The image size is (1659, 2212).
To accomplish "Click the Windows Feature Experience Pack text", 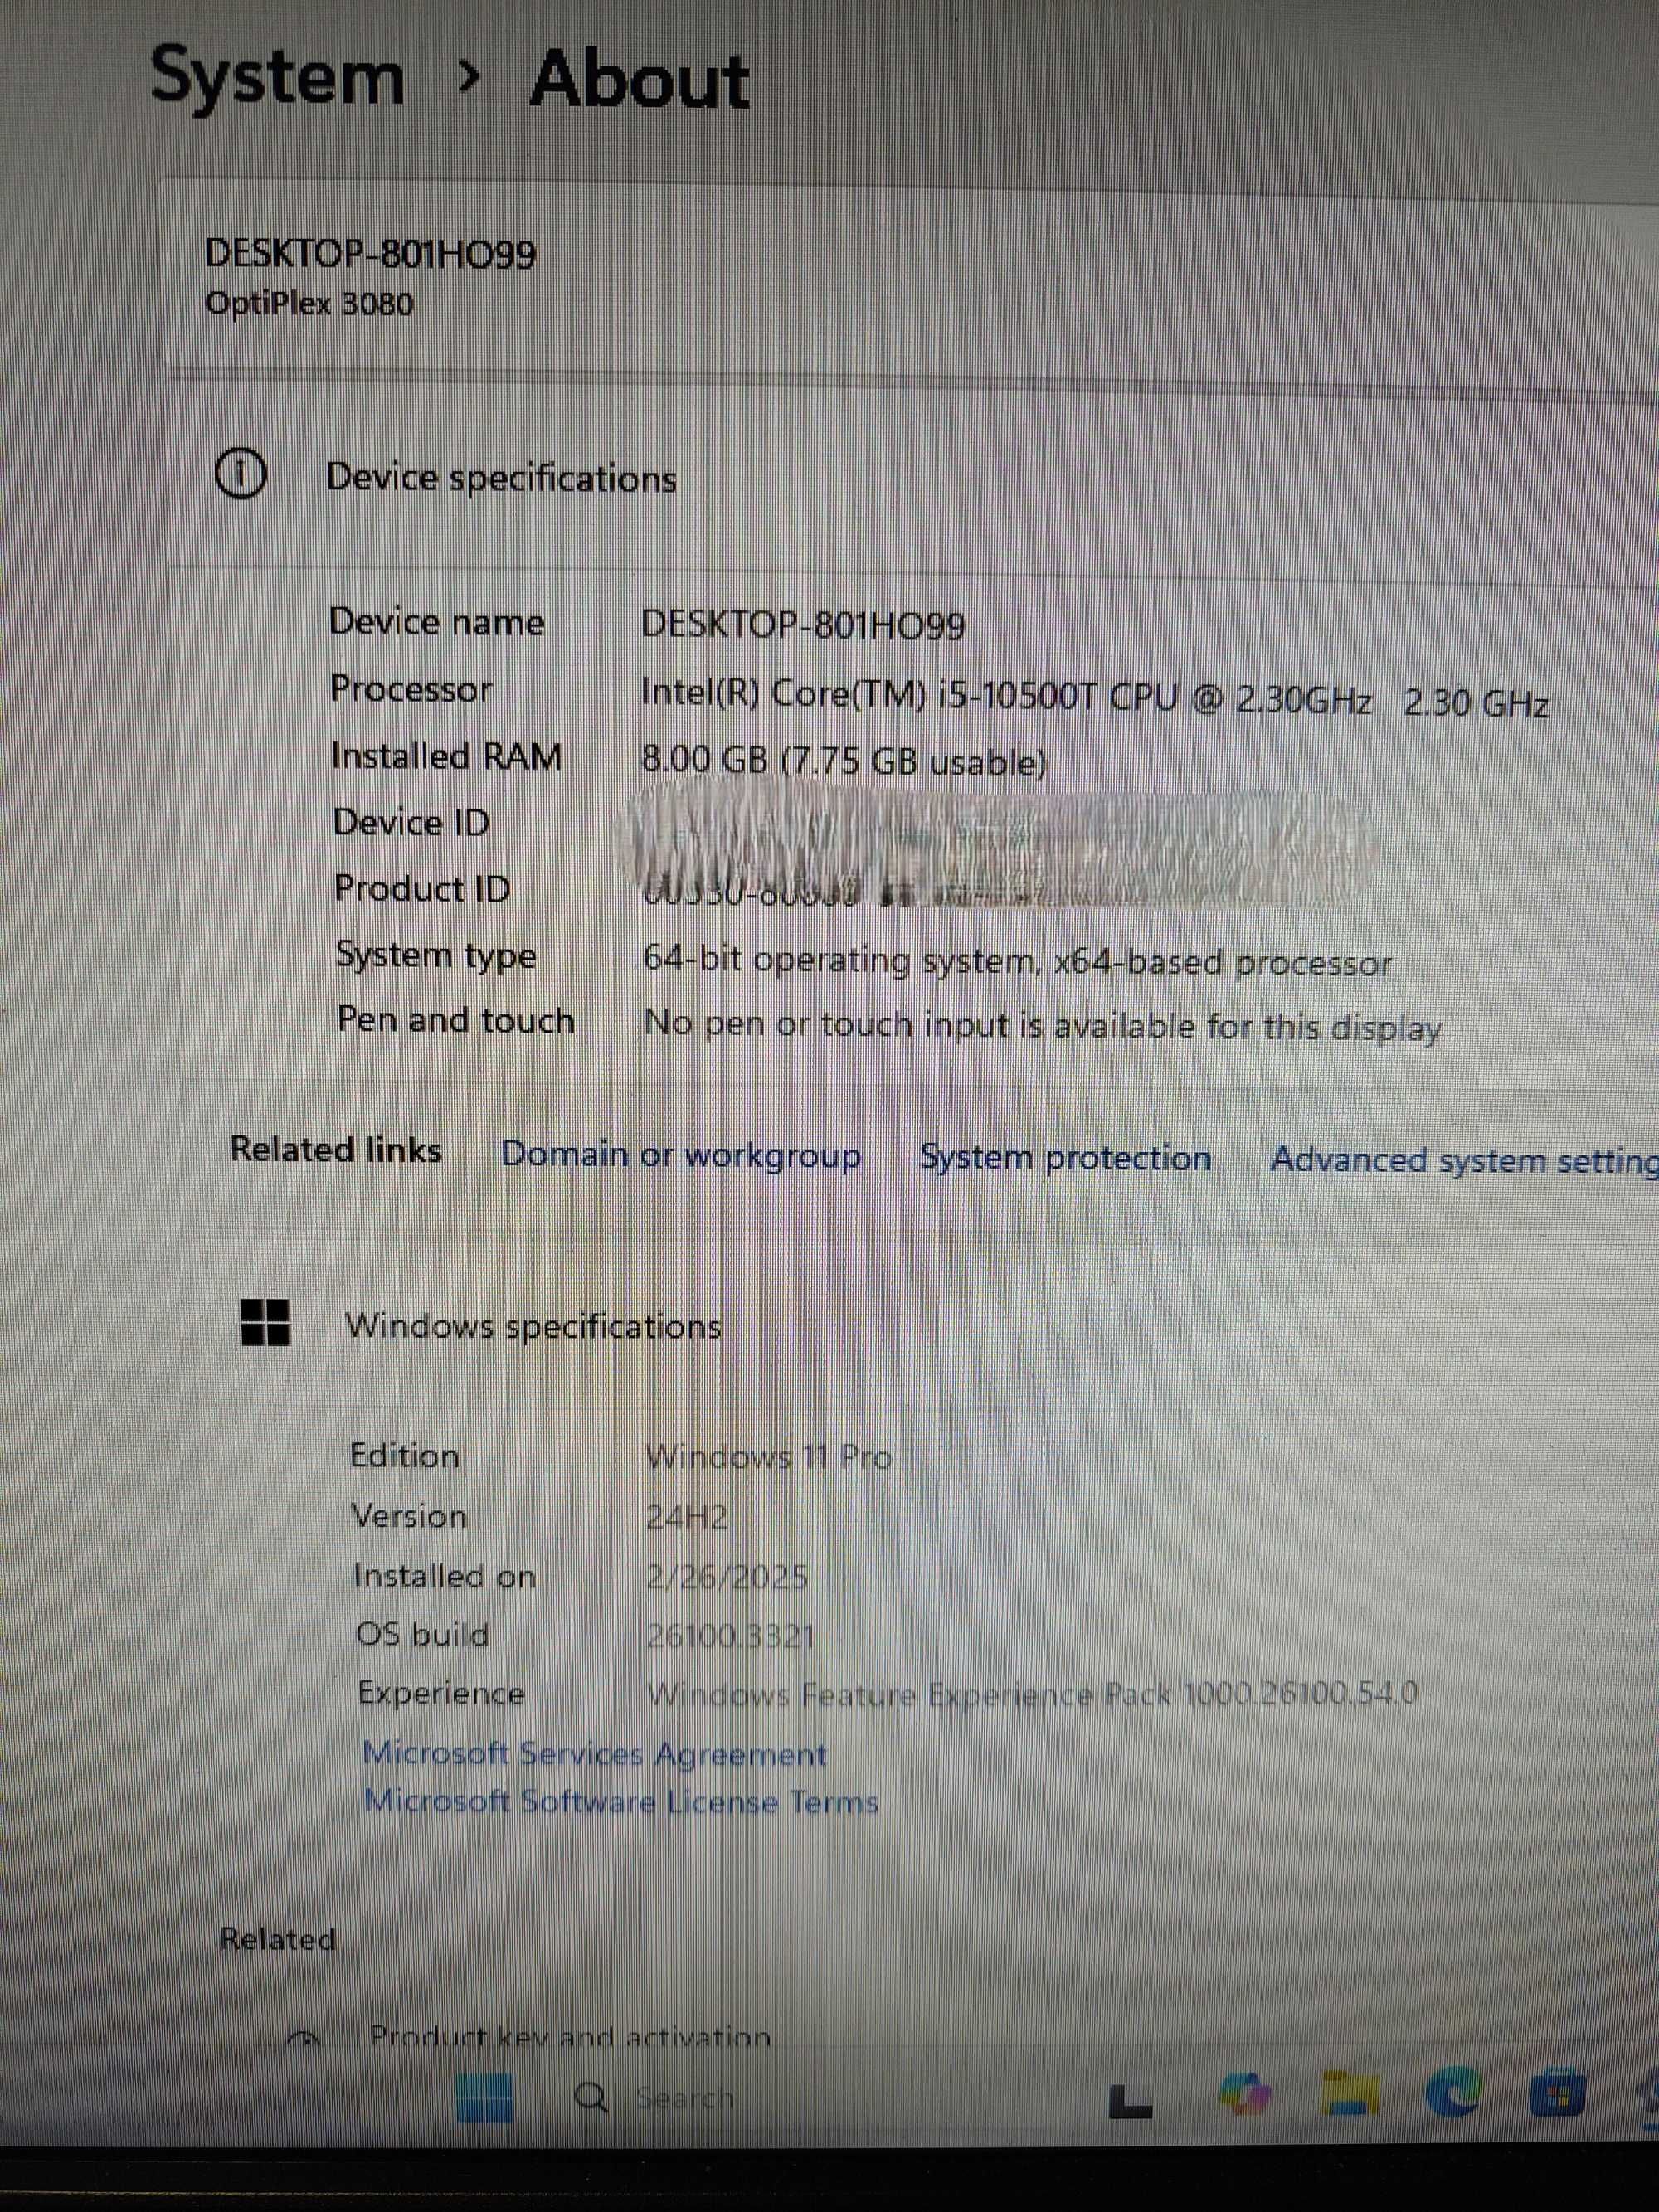I will [1031, 1694].
